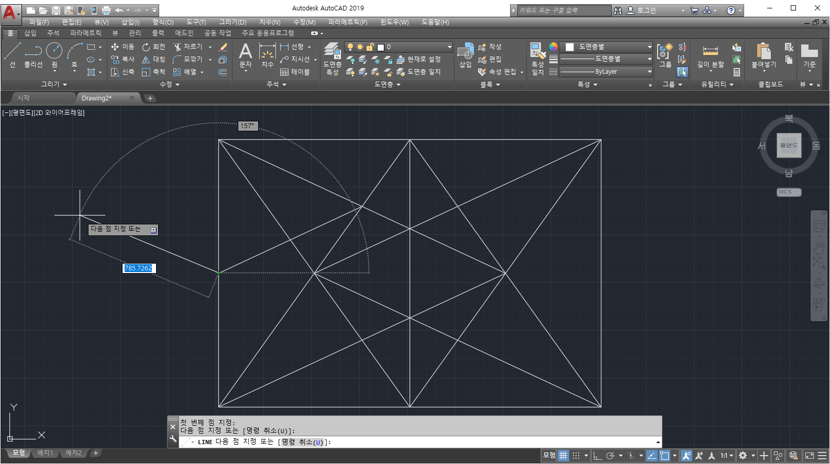Click the erase tool icon
830x464 pixels.
[223, 47]
